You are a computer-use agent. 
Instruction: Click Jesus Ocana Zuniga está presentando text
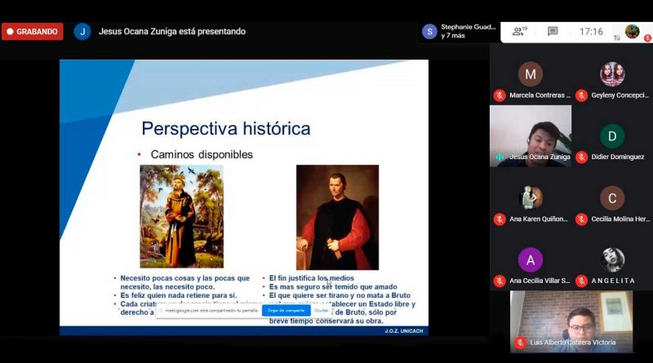172,32
